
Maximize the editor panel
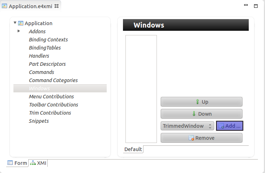pos(256,6)
